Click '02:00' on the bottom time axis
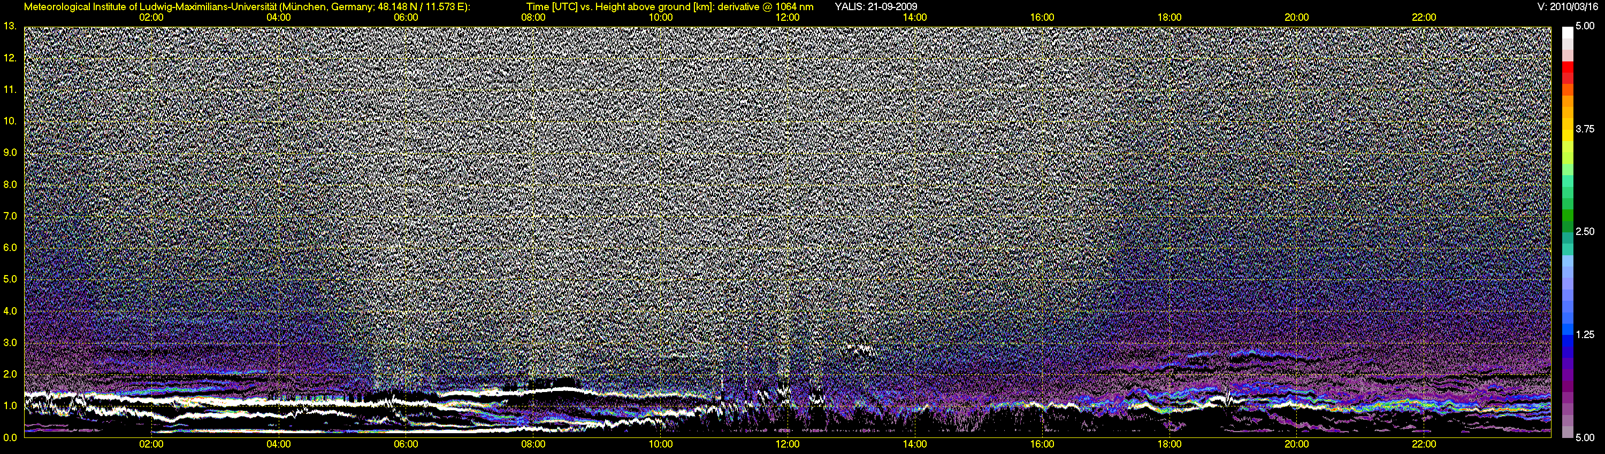This screenshot has height=454, width=1605. click(151, 444)
